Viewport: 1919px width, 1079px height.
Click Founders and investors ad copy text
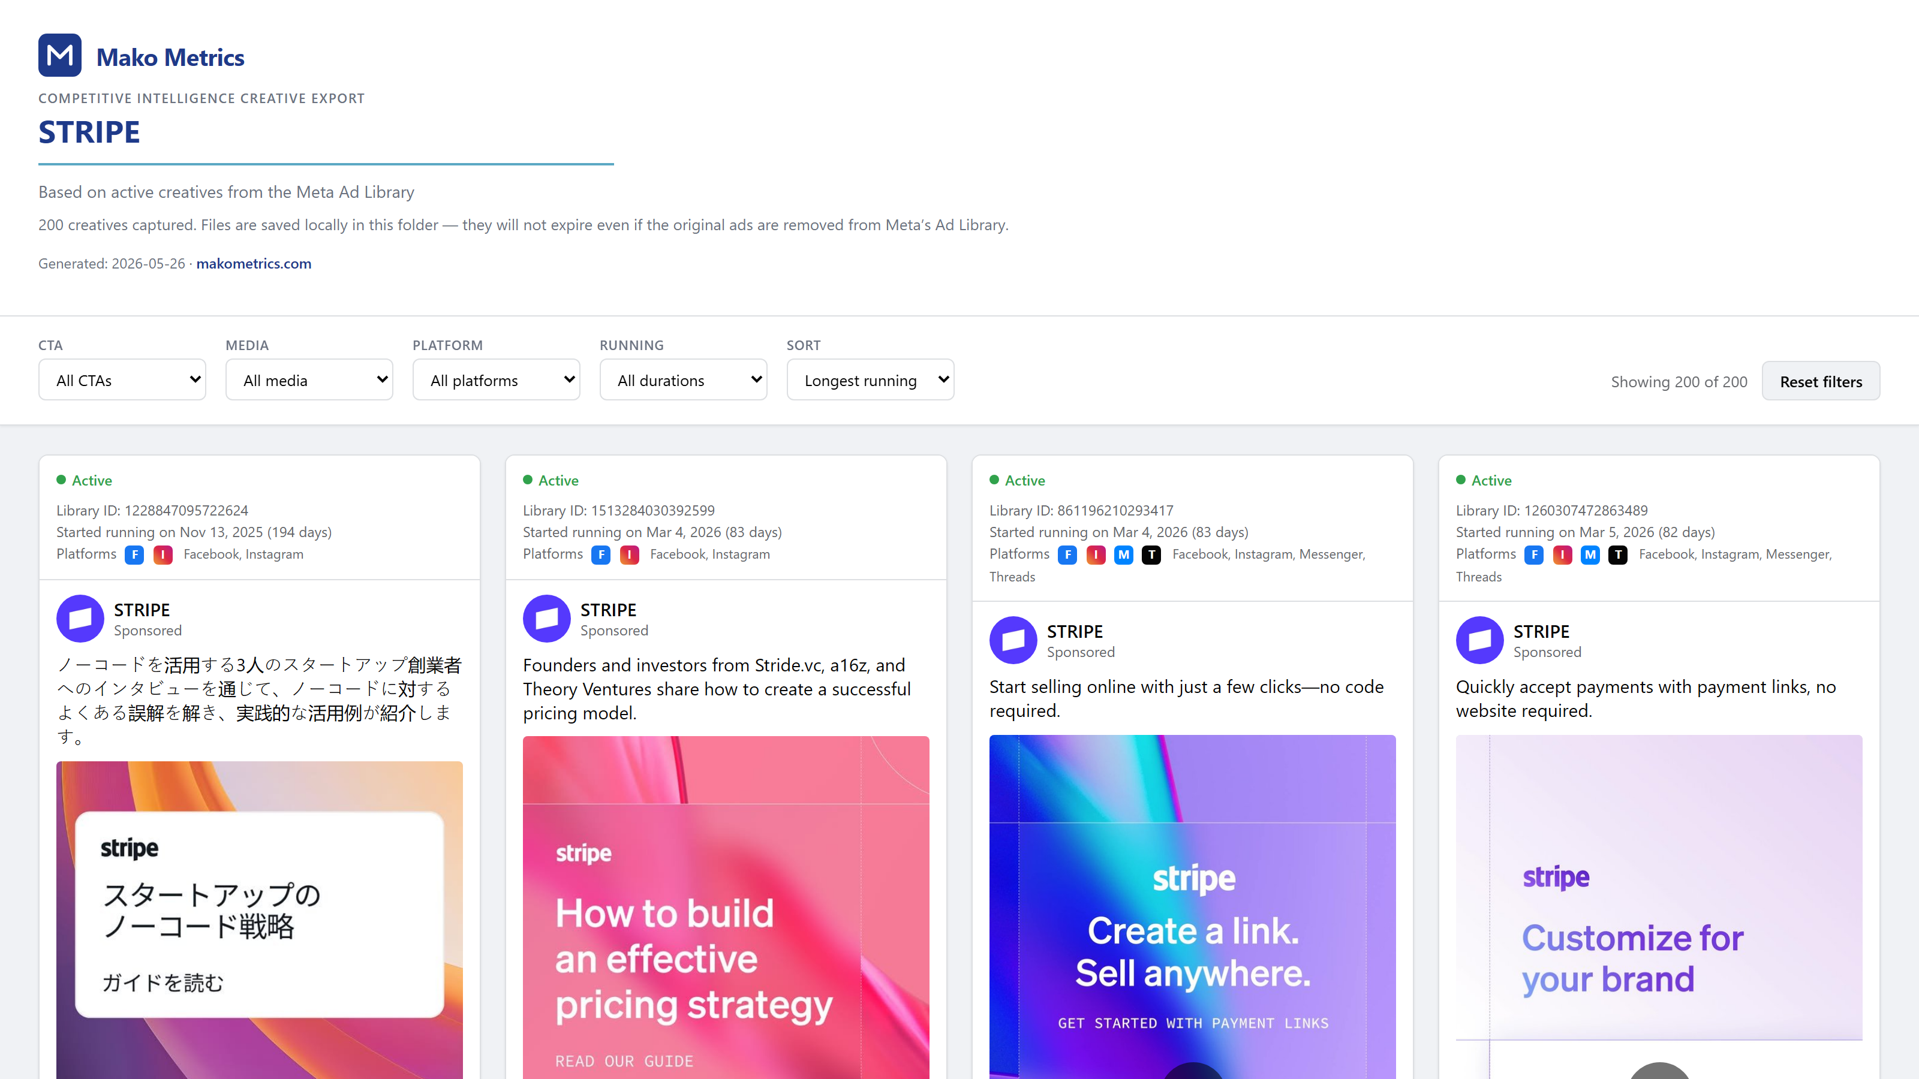coord(717,689)
